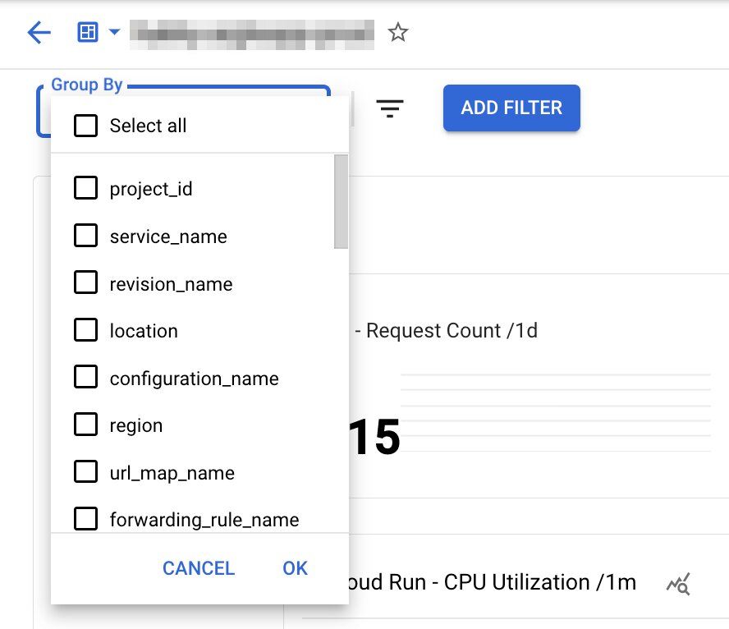Image resolution: width=729 pixels, height=629 pixels.
Task: Toggle the location checkbox
Action: (86, 331)
